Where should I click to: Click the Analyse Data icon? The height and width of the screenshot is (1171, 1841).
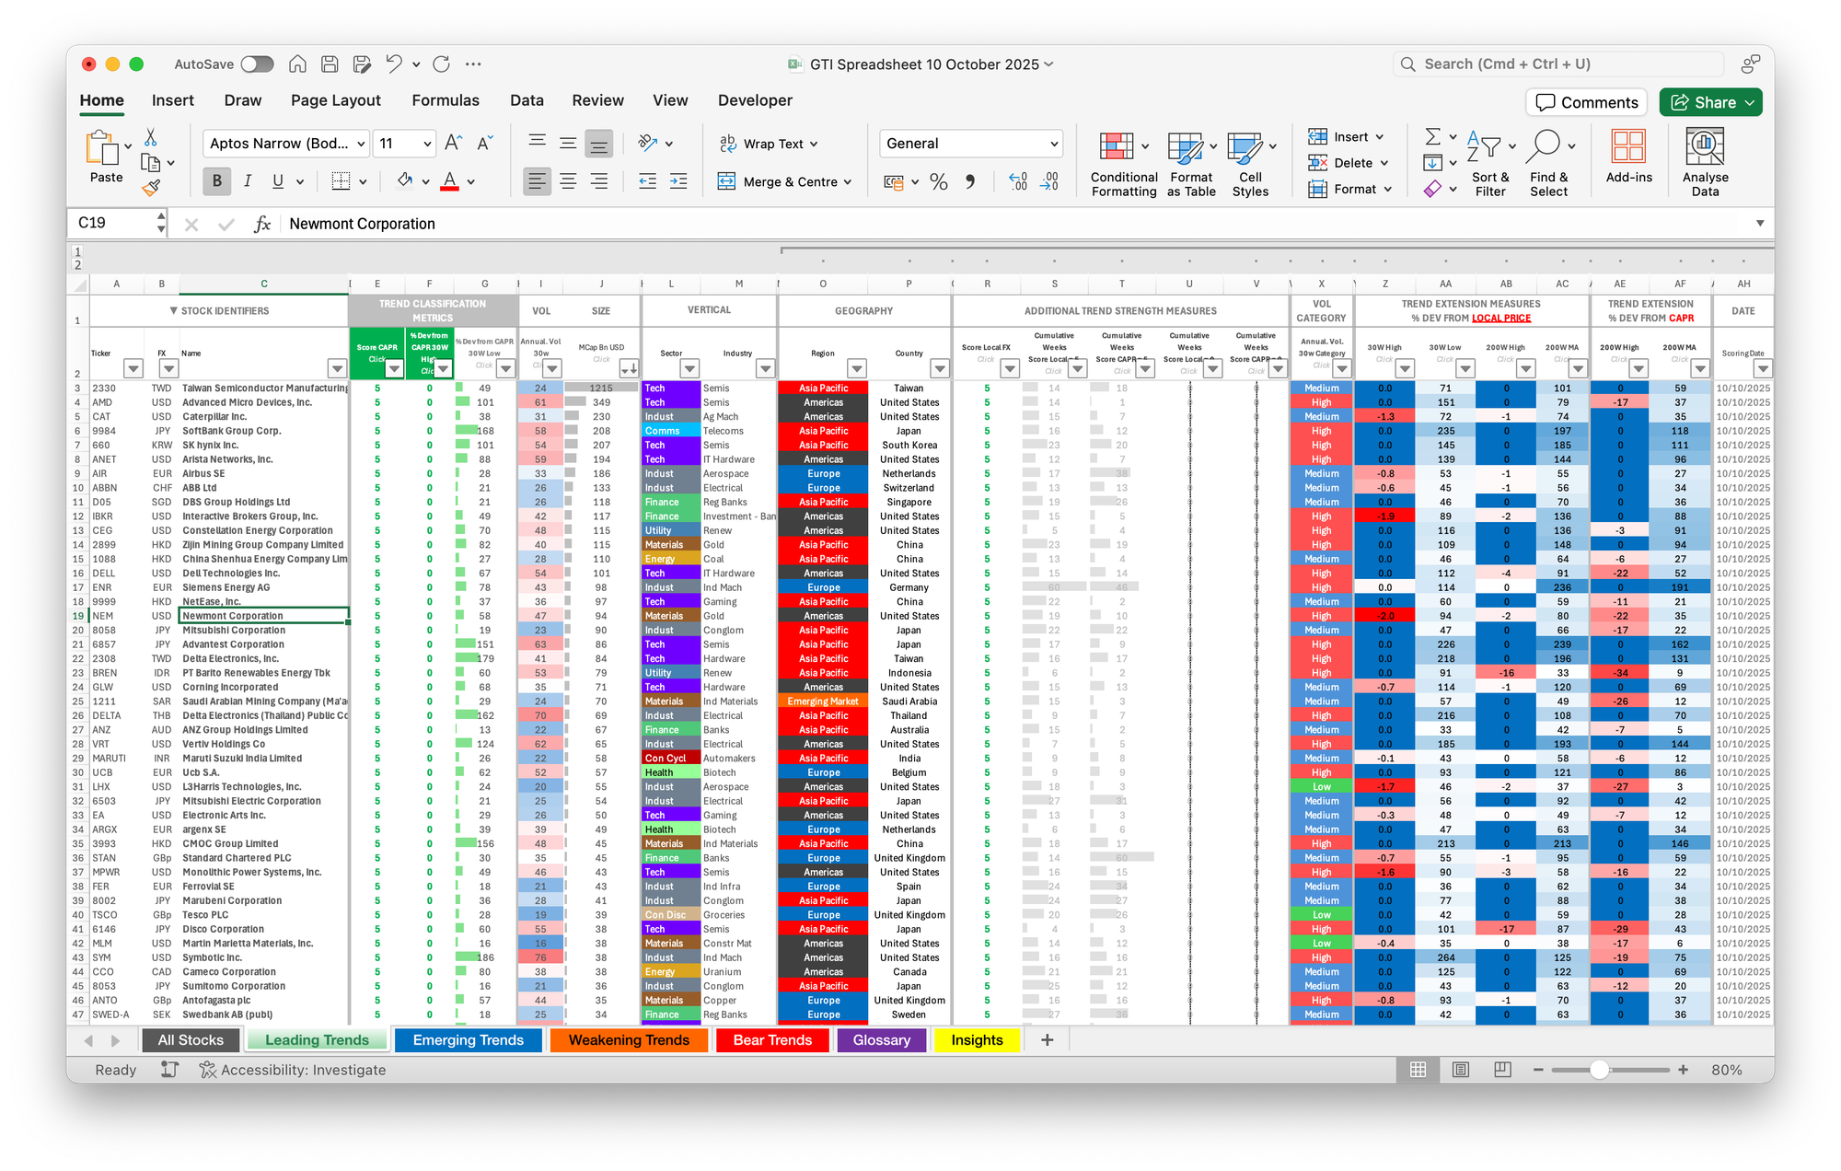coord(1704,146)
